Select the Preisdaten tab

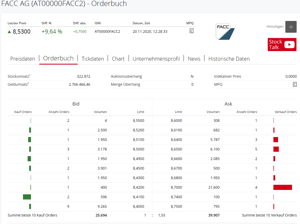(x=22, y=59)
